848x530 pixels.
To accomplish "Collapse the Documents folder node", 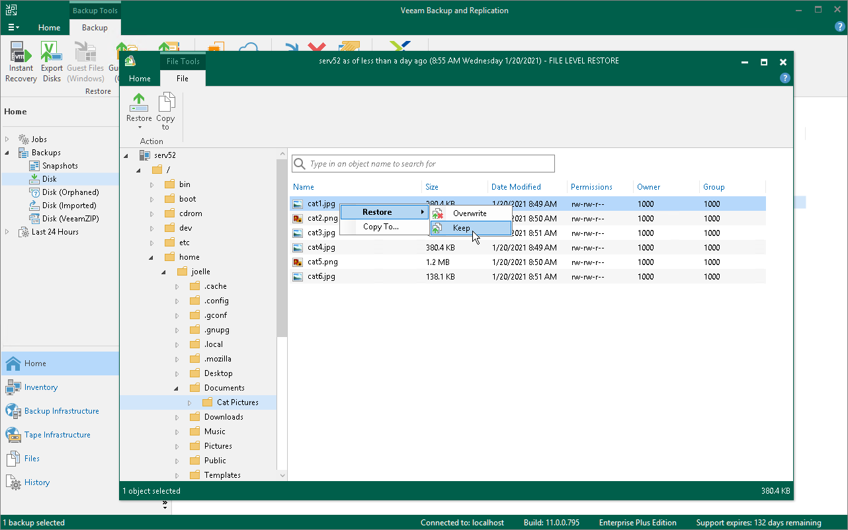I will [177, 388].
